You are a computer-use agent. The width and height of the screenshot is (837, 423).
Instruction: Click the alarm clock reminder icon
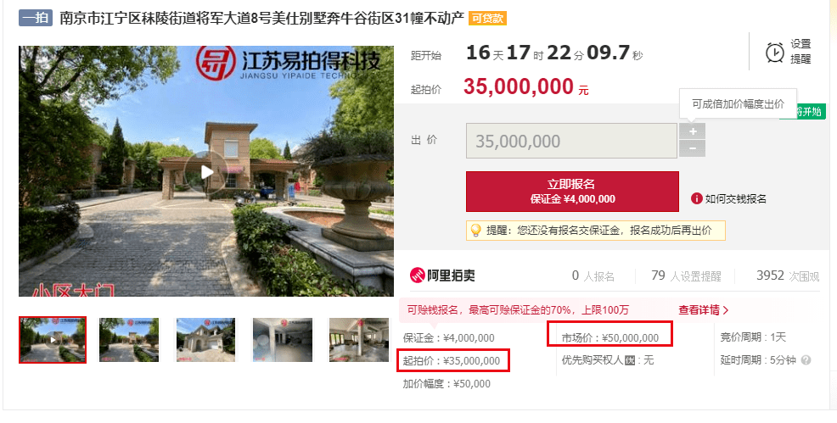[x=774, y=53]
